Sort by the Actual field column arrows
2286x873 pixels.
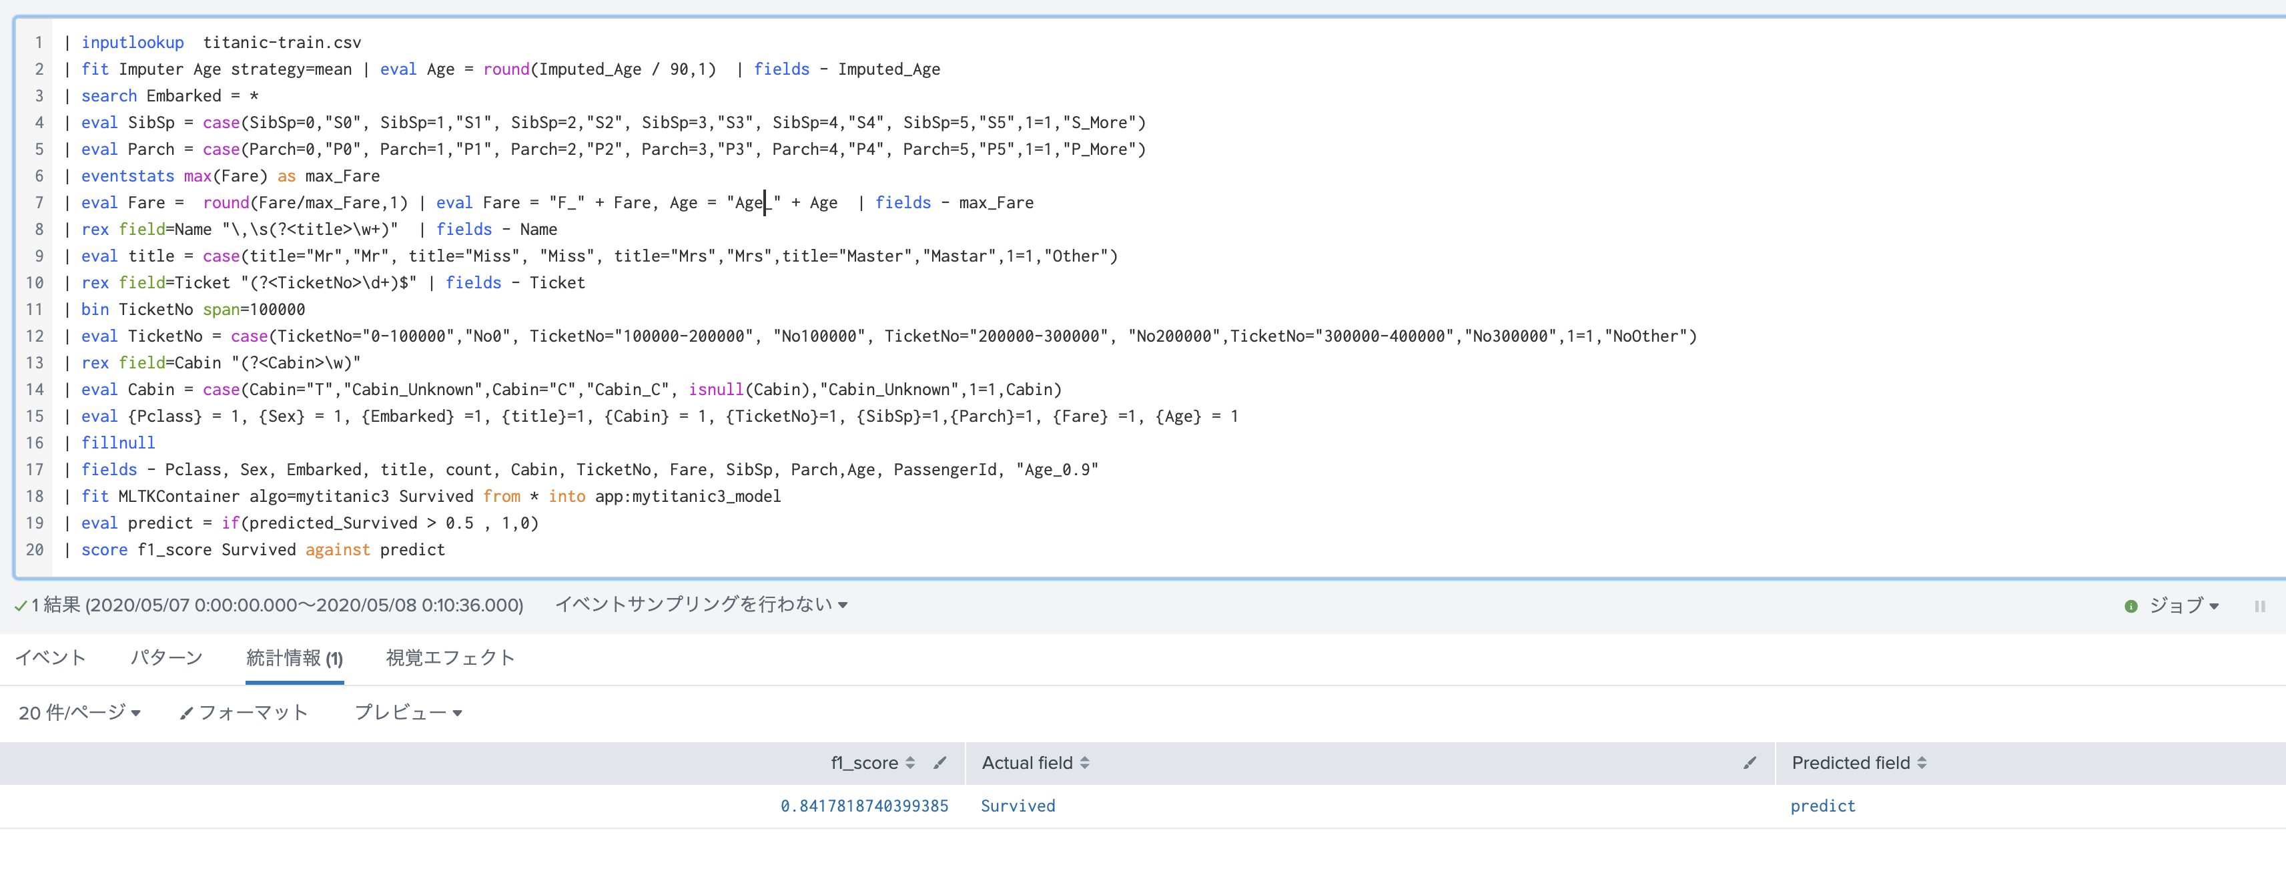(1084, 763)
